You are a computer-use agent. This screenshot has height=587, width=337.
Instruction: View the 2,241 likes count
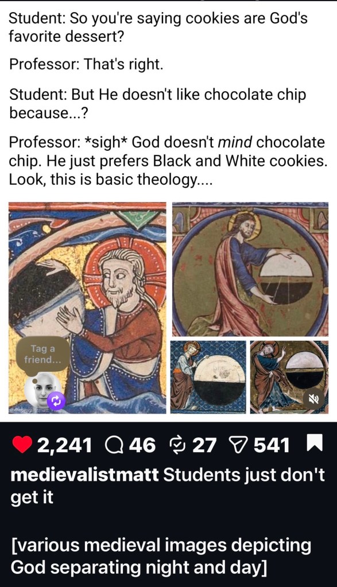[x=64, y=445]
